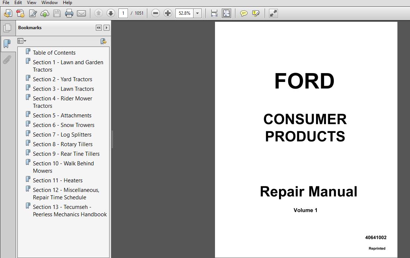Jump to Section 5 - Attachments
410x258 pixels.
(x=62, y=115)
